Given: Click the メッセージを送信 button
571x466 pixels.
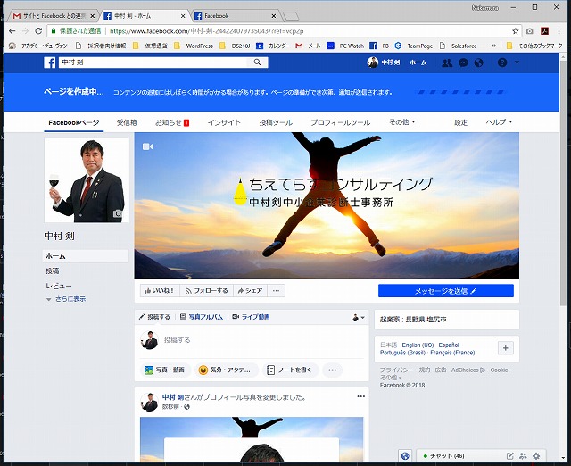Looking at the screenshot, I should 445,291.
